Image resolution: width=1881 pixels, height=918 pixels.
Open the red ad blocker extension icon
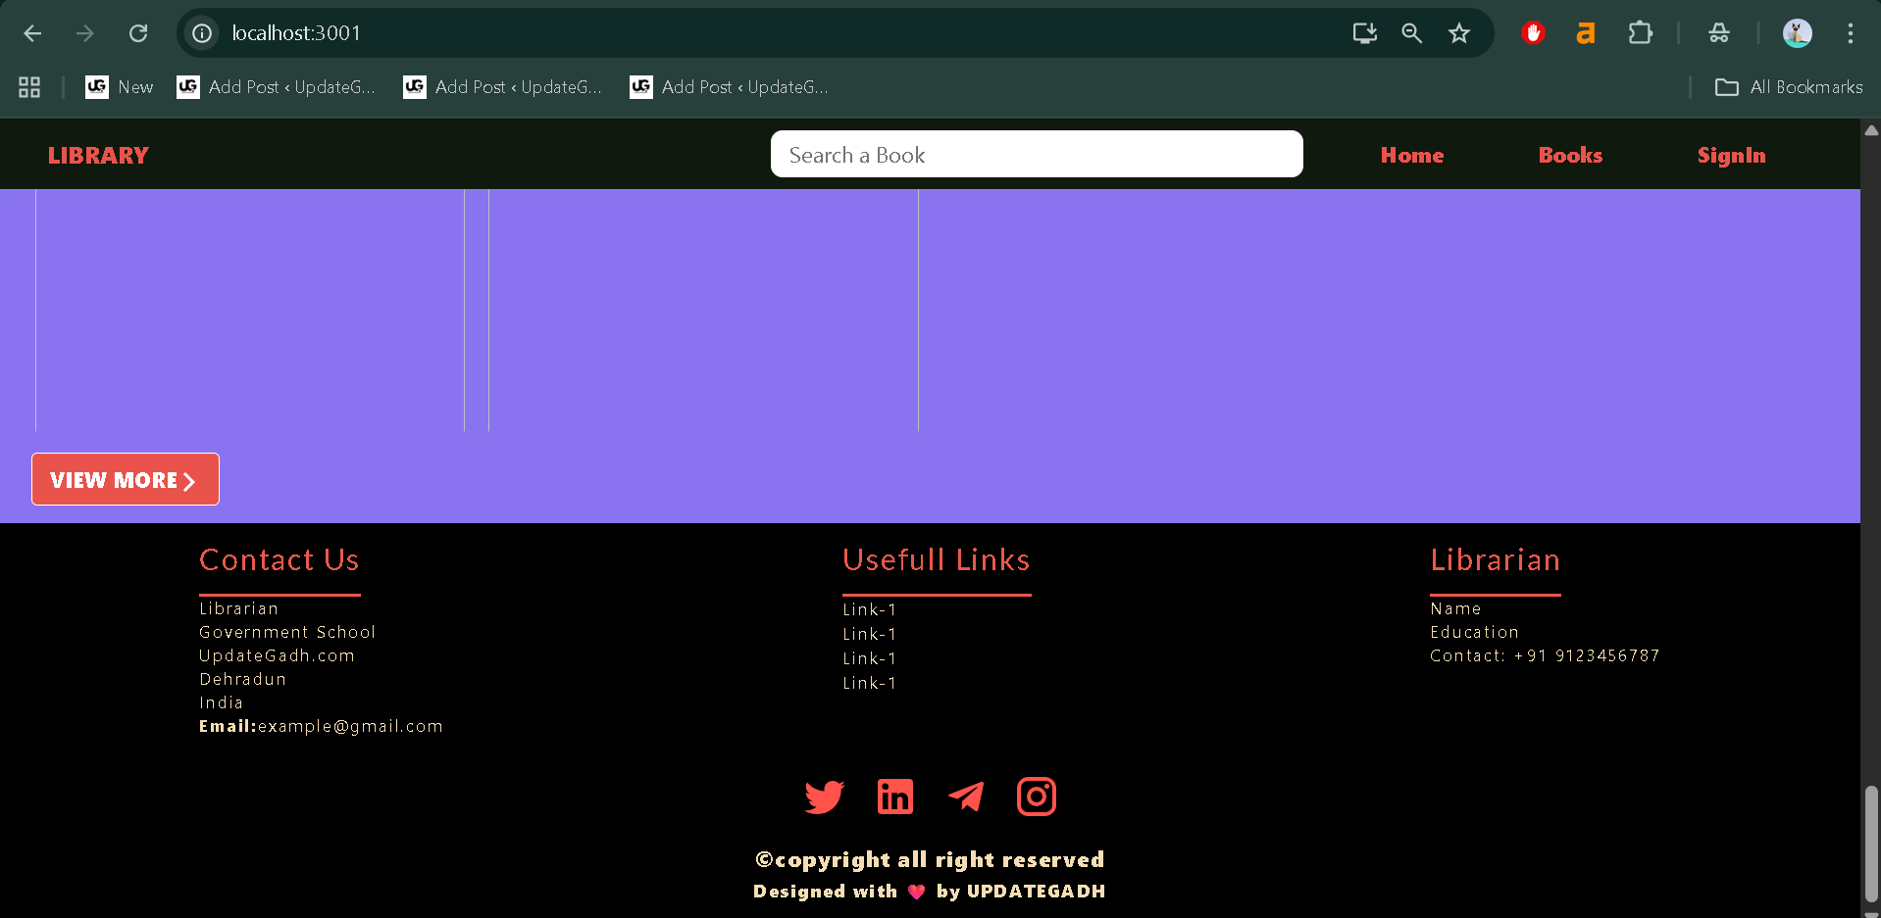1533,33
